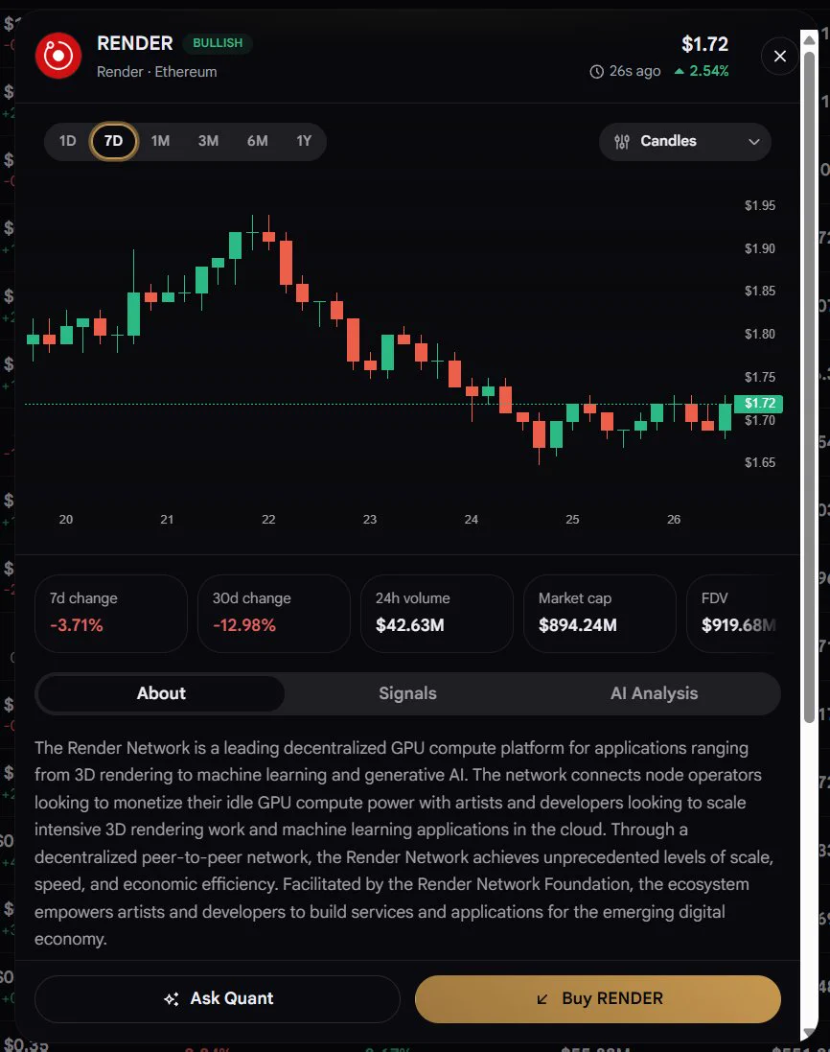Switch to the Signals tab
The image size is (830, 1052).
pos(407,693)
